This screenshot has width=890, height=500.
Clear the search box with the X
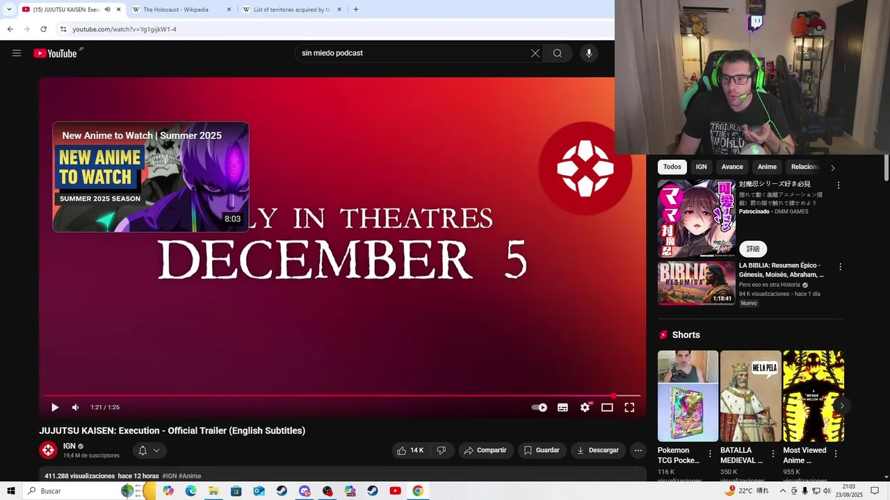[x=535, y=53]
